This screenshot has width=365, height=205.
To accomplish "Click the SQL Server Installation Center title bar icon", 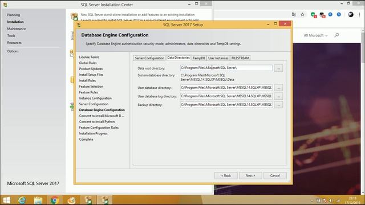I will [5, 5].
